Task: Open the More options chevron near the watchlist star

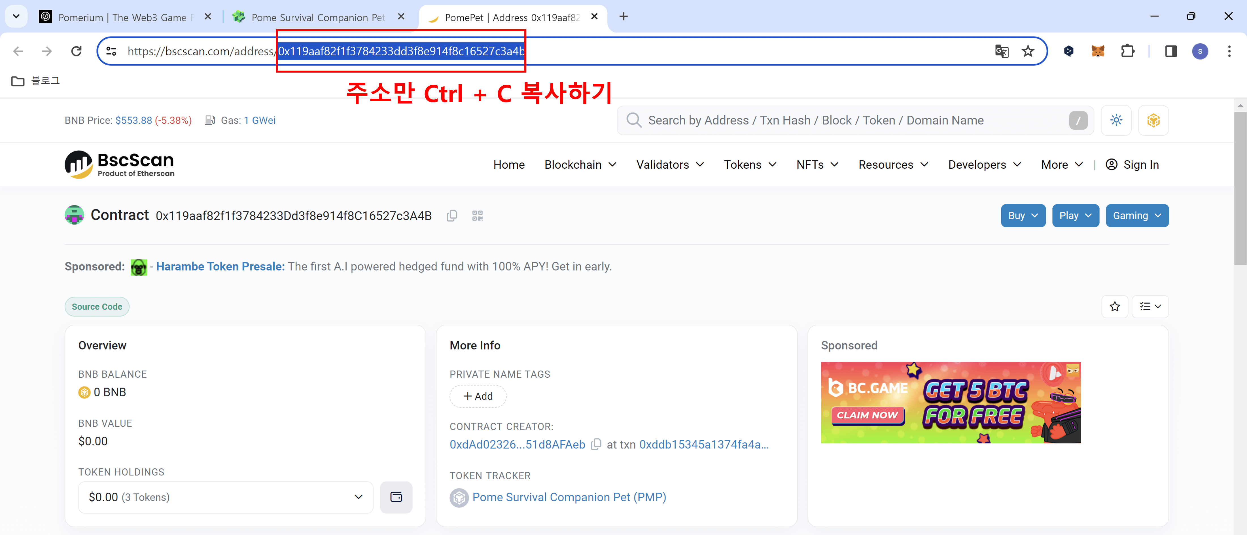Action: 1150,306
